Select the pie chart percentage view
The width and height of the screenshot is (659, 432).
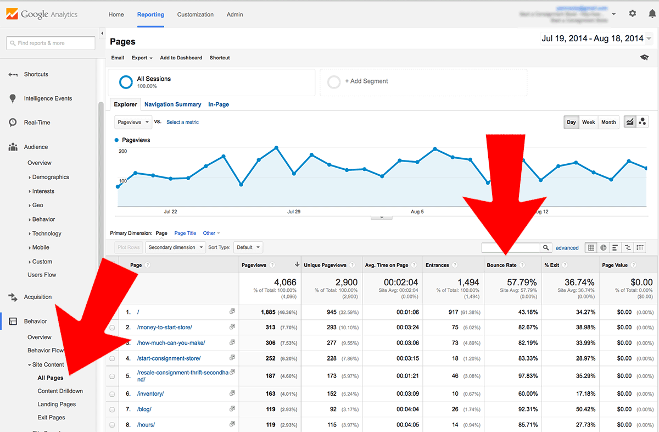click(604, 248)
